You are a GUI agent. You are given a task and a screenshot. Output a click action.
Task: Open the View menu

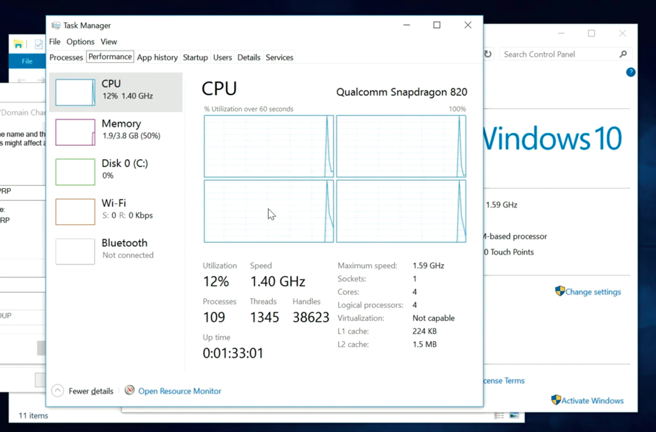click(x=108, y=42)
